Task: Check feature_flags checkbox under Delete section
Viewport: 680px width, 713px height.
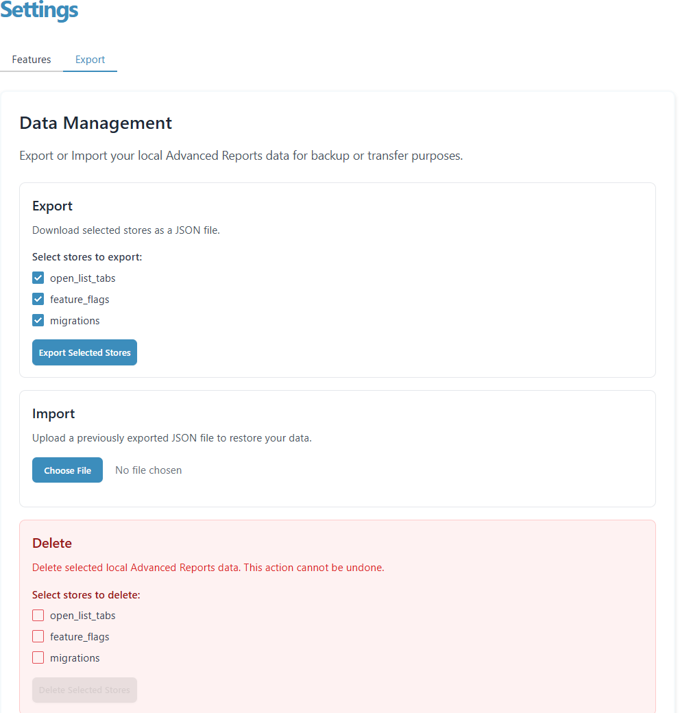Action: [38, 637]
